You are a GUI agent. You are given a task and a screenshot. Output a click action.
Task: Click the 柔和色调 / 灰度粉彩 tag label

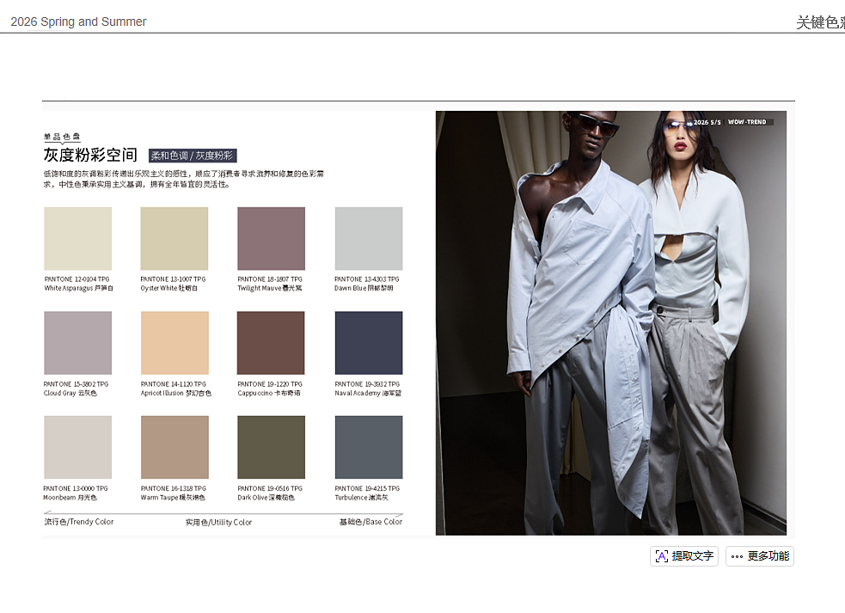point(193,156)
